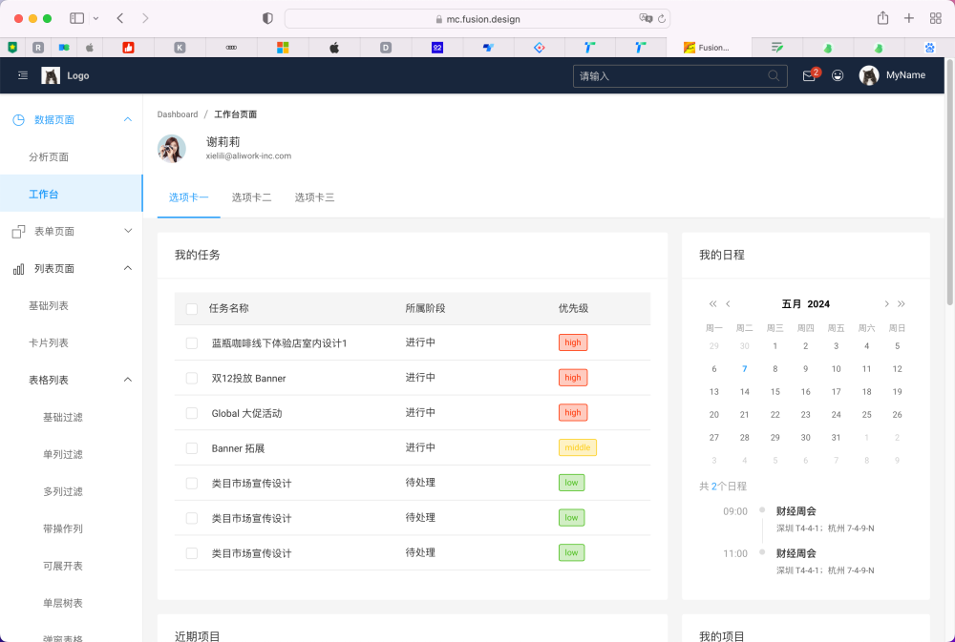Go to next month with the calendar arrow
Image resolution: width=955 pixels, height=642 pixels.
(886, 303)
